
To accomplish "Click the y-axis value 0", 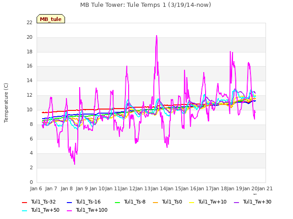I will click(x=31, y=182).
